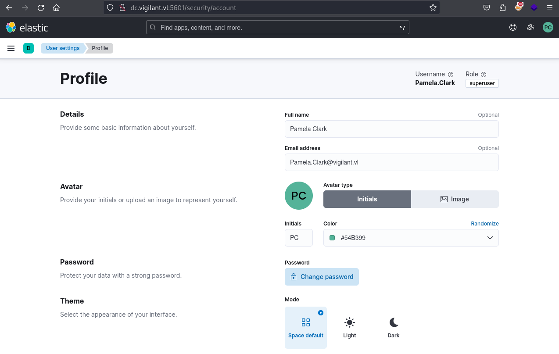Open the PC user account menu avatar
Viewport: 559px width, 354px height.
[548, 27]
